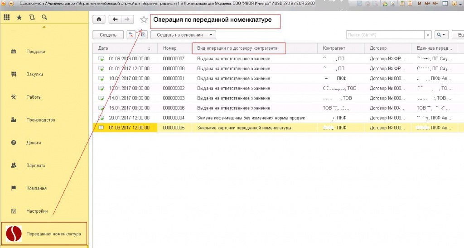Toggle window panel layout icon in the top bar
The height and width of the screenshot is (248, 464).
click(x=445, y=4)
